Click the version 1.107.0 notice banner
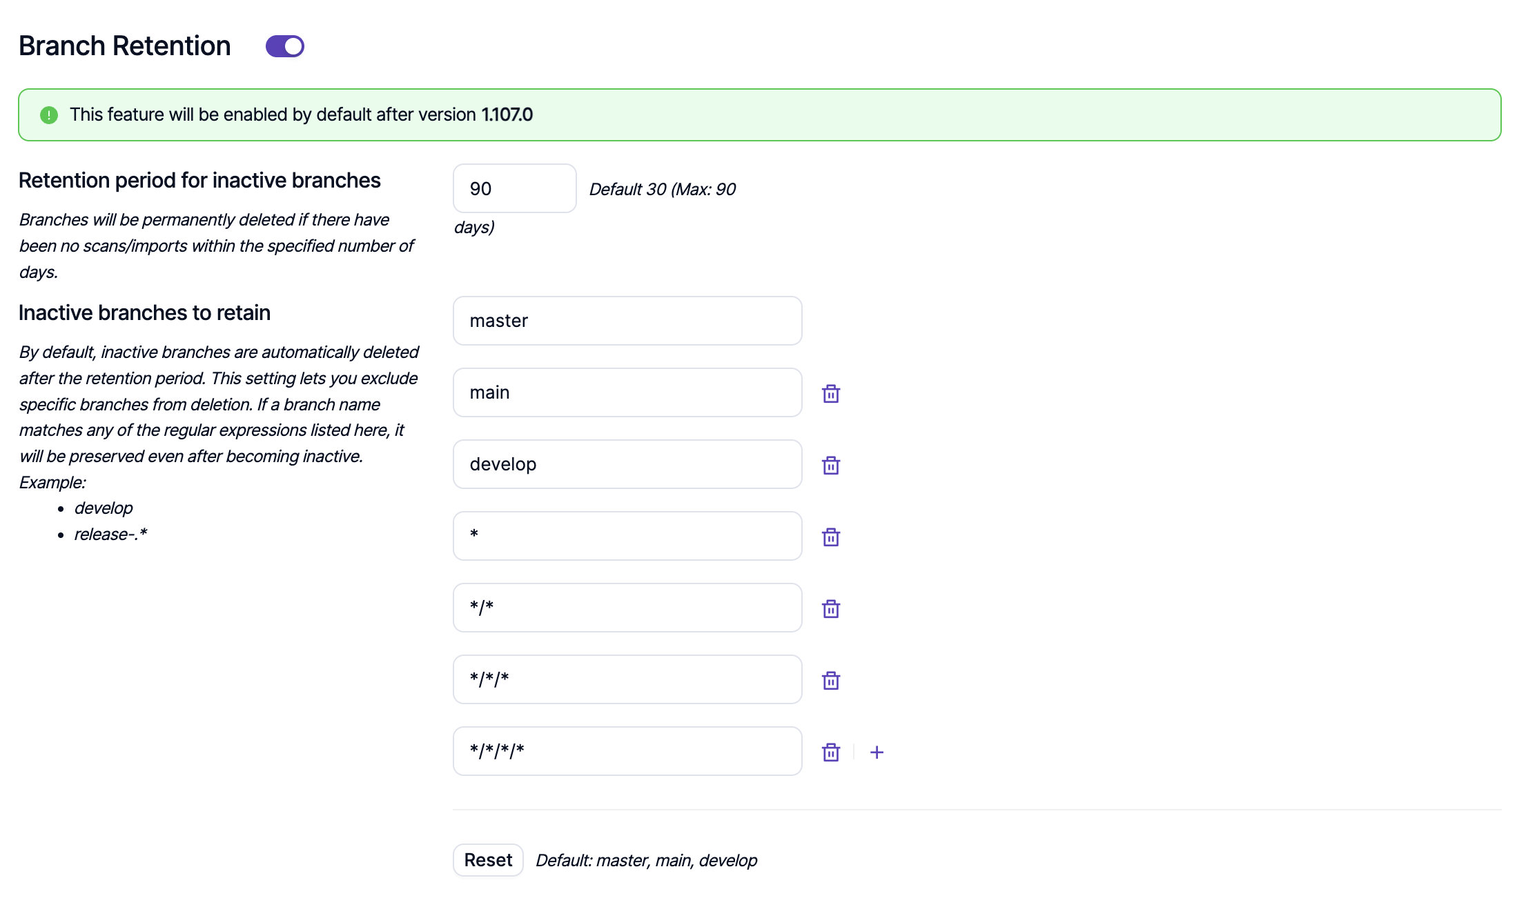1517x898 pixels. point(759,114)
